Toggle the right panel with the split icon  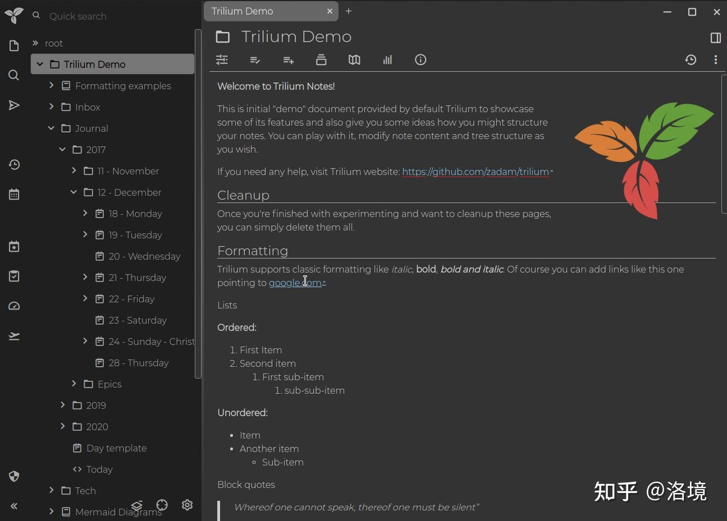tap(715, 38)
